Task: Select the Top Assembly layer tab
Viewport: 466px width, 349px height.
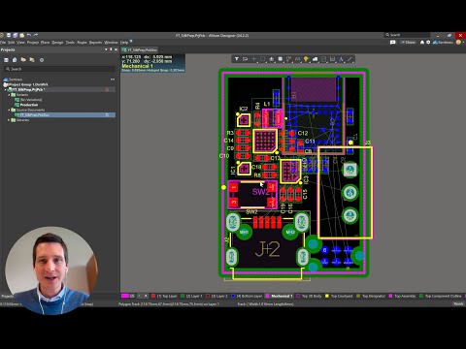Action: pos(402,296)
